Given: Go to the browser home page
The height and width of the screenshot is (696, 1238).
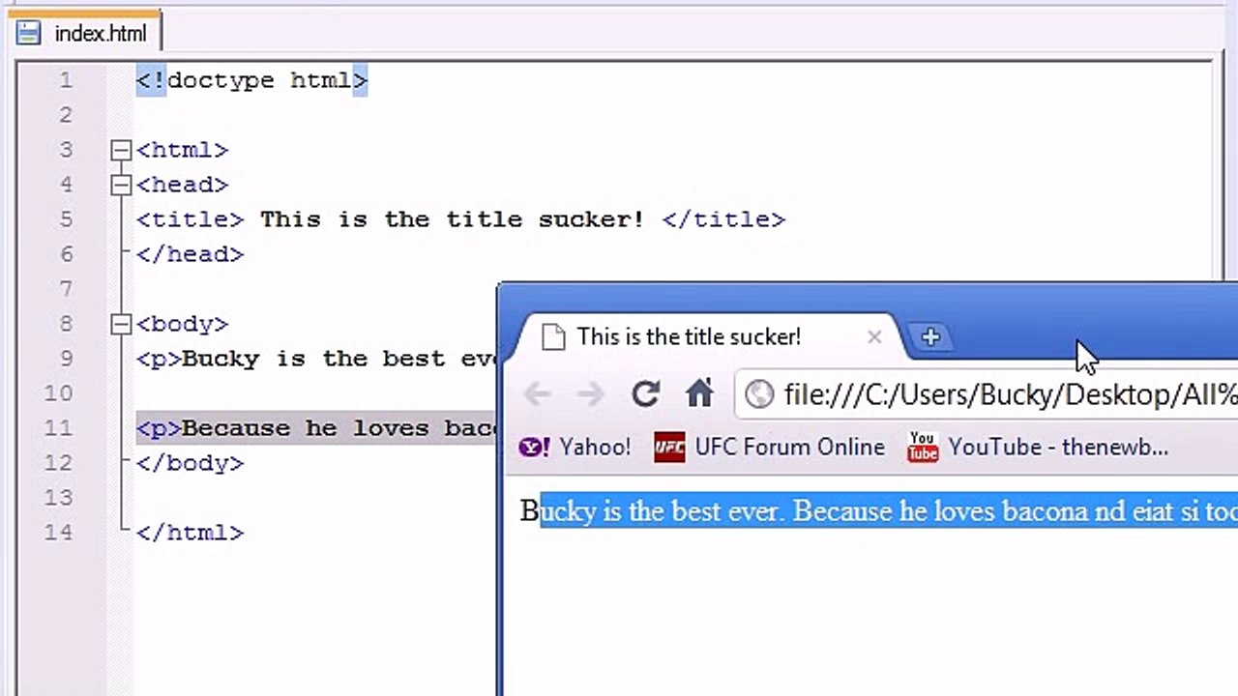Looking at the screenshot, I should (x=699, y=393).
